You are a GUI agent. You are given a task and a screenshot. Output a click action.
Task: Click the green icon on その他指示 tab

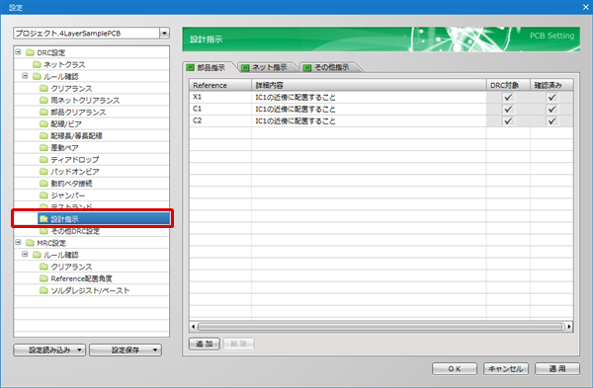coord(307,67)
